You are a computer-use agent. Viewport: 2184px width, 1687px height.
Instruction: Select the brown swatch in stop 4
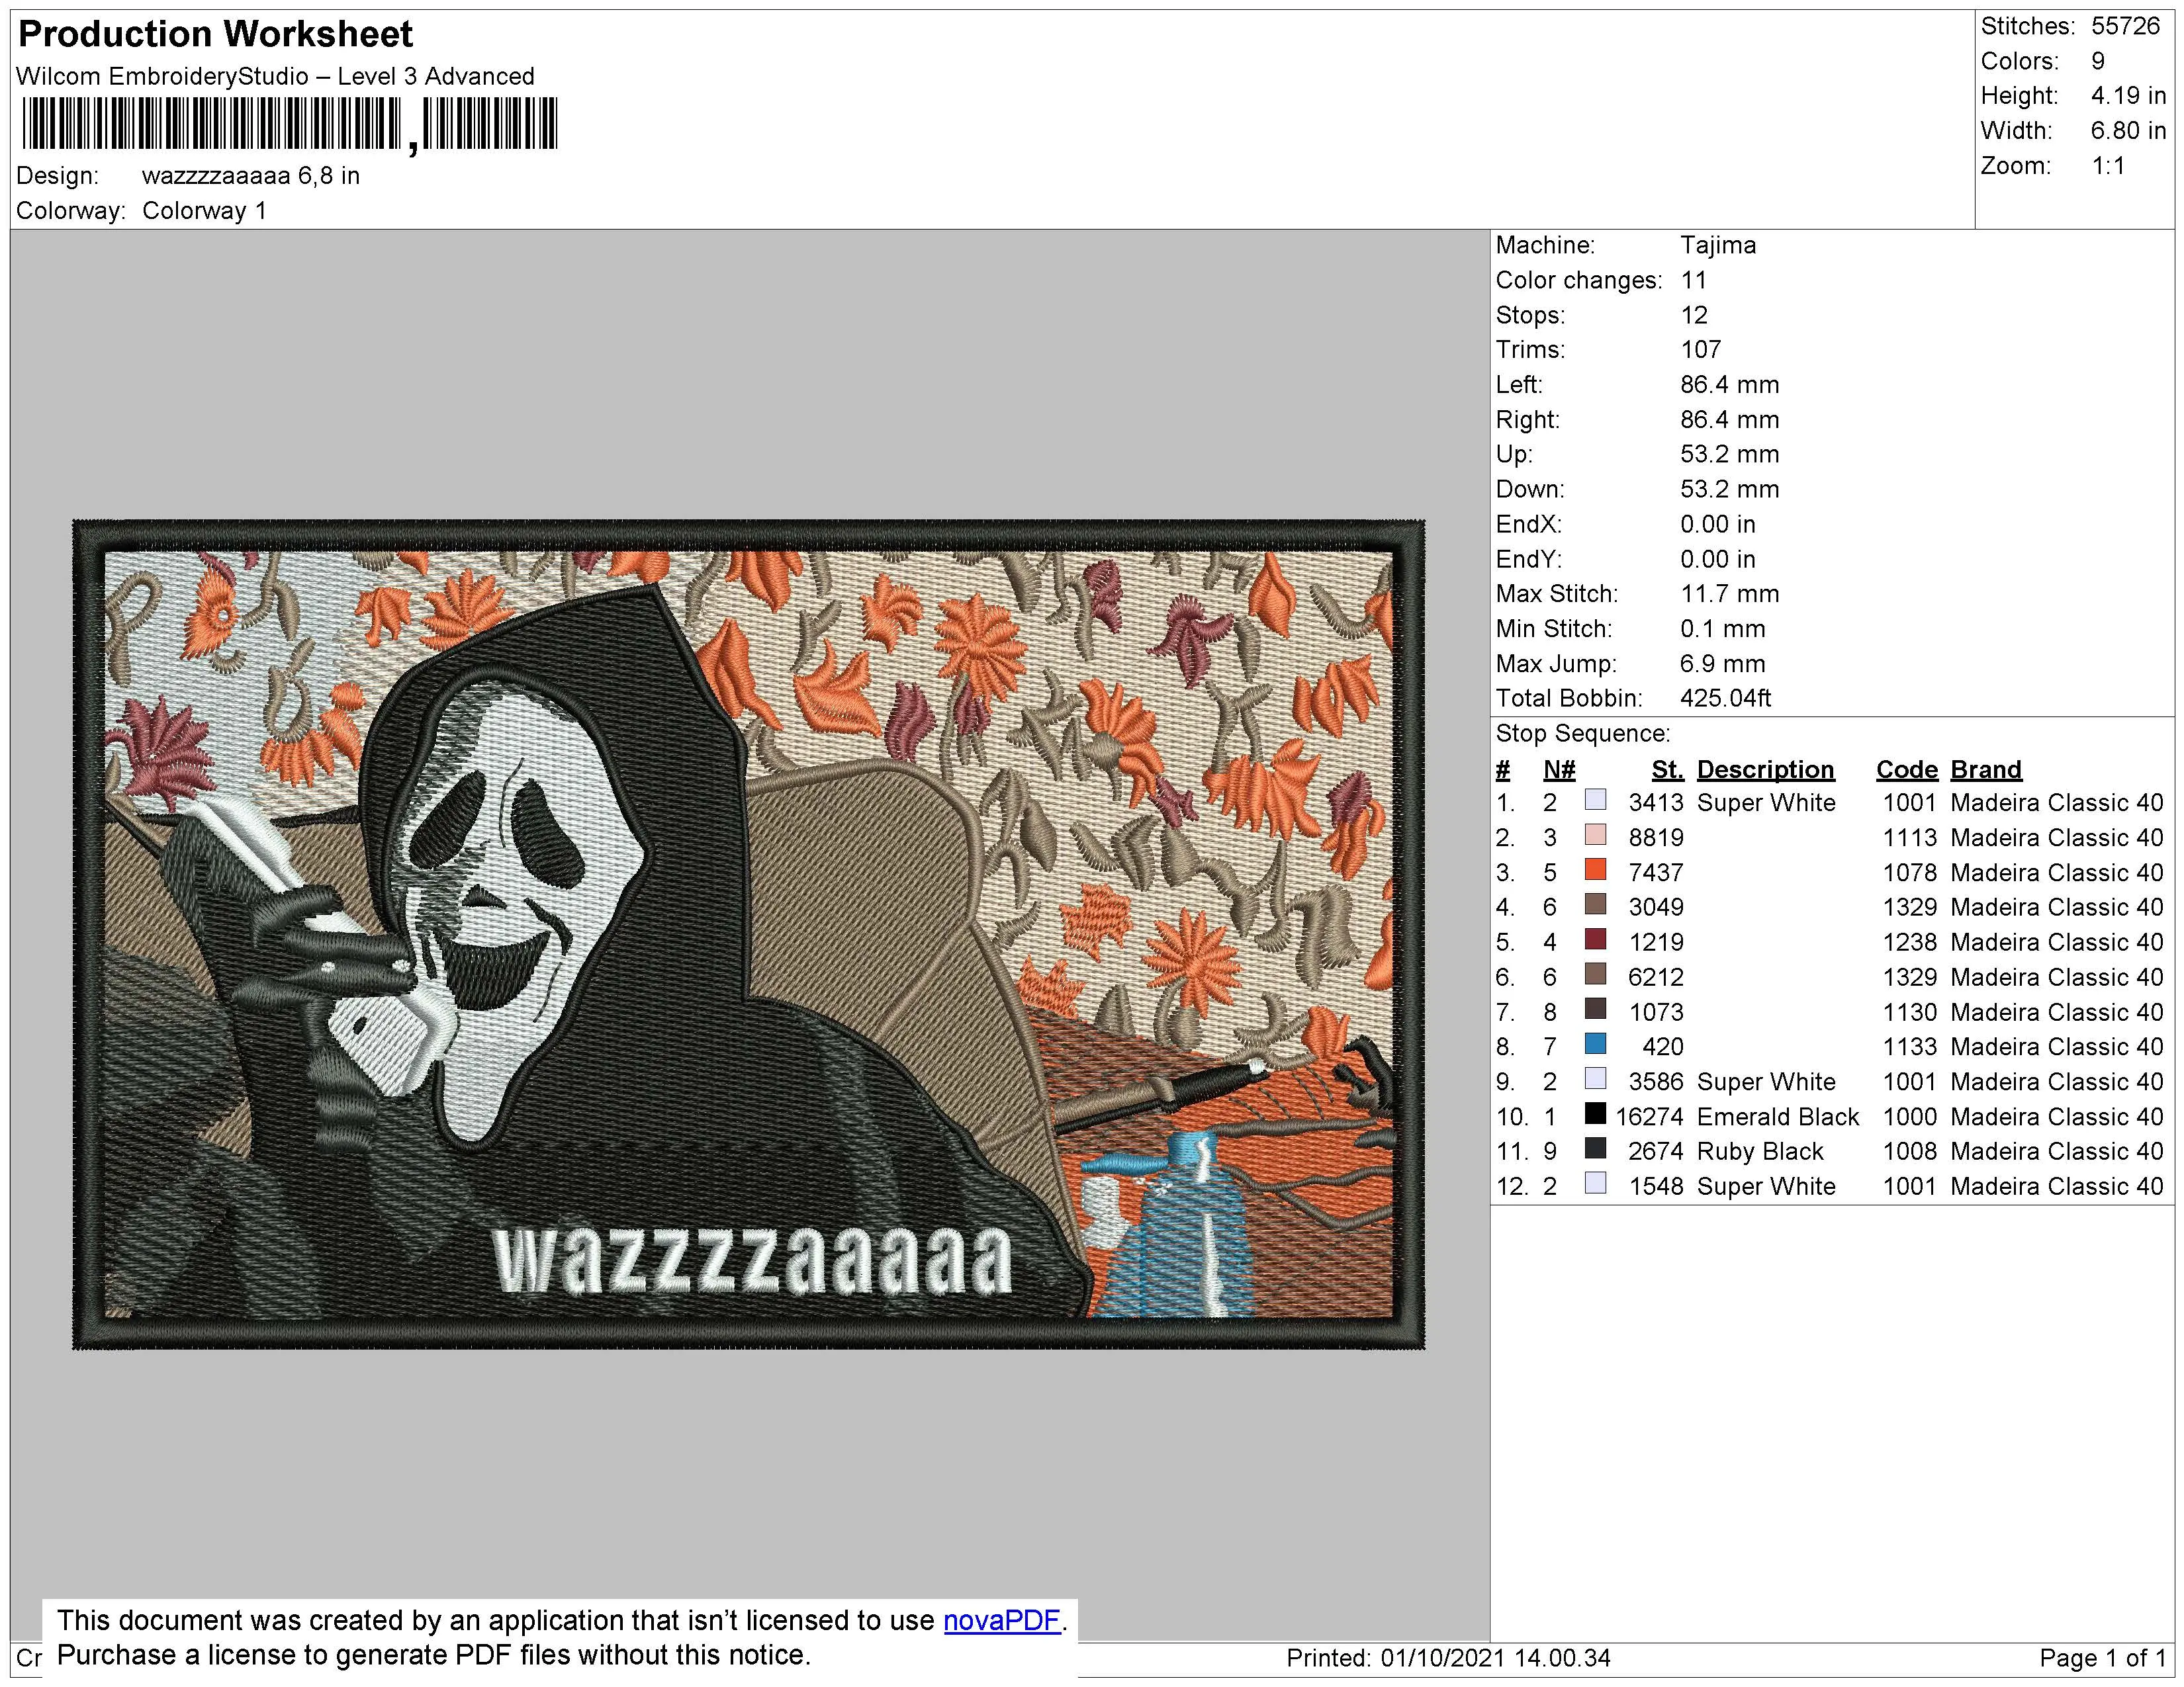tap(1595, 906)
